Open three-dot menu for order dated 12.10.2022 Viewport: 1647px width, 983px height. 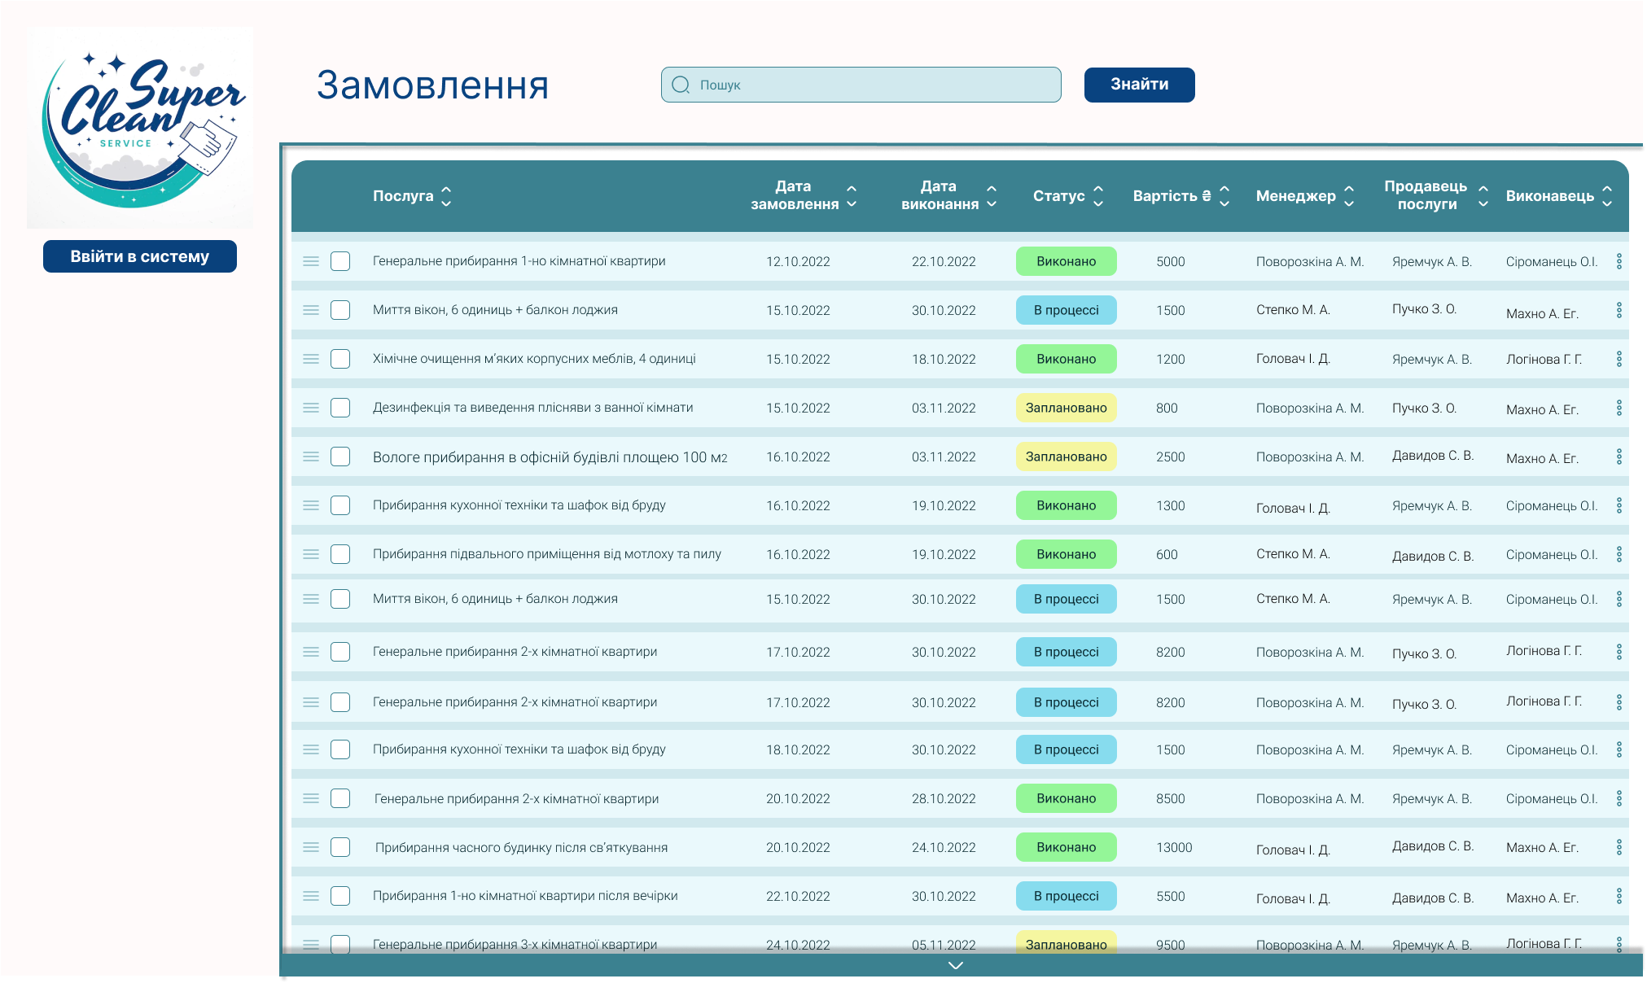1619,261
